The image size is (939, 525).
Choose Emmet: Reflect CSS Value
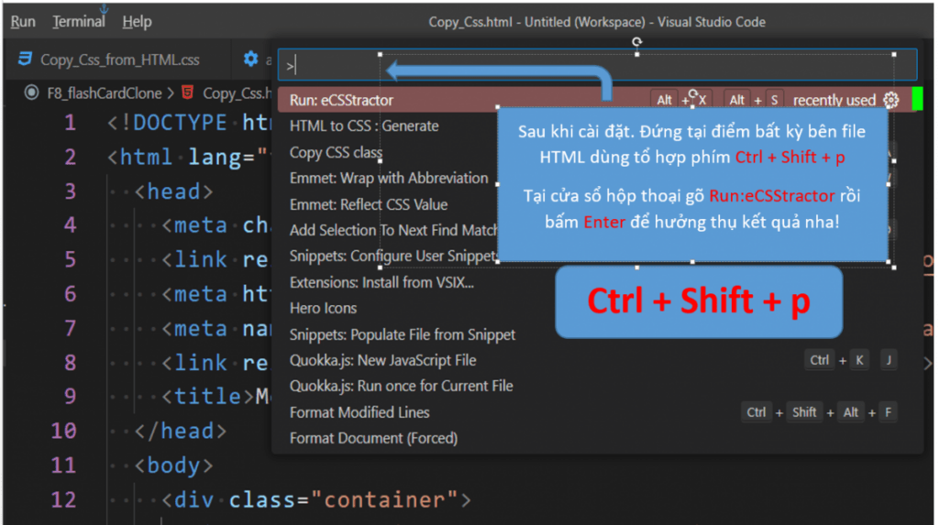[369, 204]
